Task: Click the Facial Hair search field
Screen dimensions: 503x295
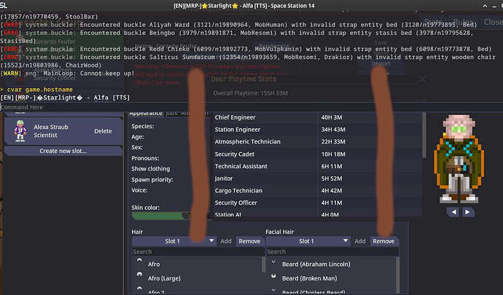Action: pyautogui.click(x=332, y=252)
